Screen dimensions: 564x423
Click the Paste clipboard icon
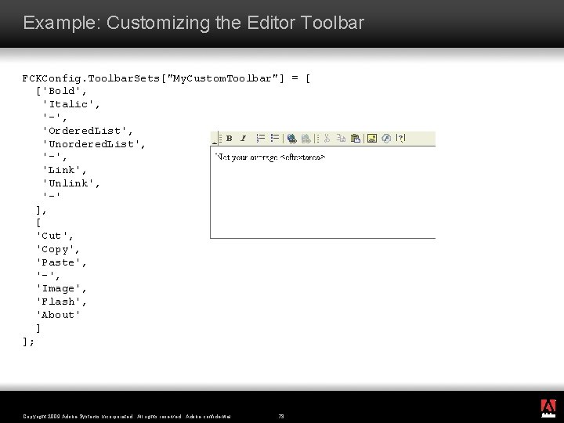point(356,139)
